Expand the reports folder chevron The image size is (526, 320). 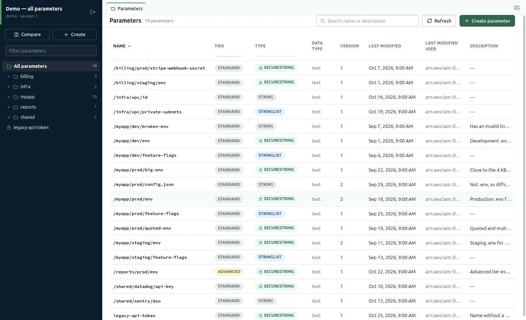[9, 107]
